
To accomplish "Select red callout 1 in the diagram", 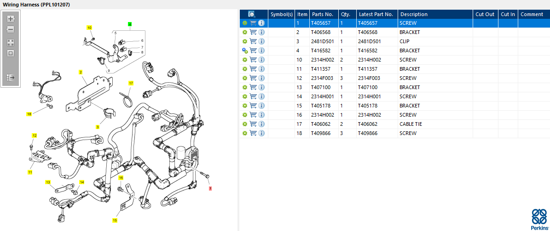I will pyautogui.click(x=210, y=188).
